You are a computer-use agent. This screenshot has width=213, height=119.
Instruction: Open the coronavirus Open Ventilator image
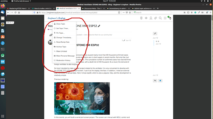(82, 99)
